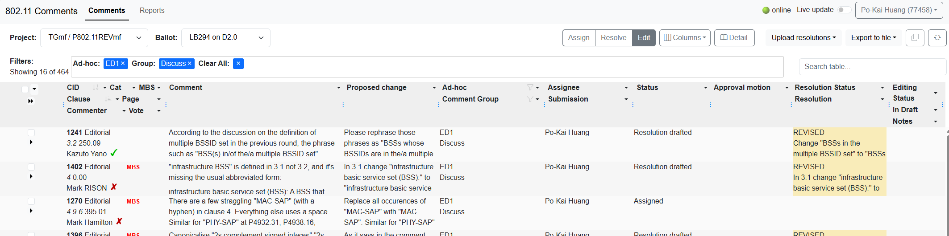
Task: Click the copy icon button
Action: 915,38
